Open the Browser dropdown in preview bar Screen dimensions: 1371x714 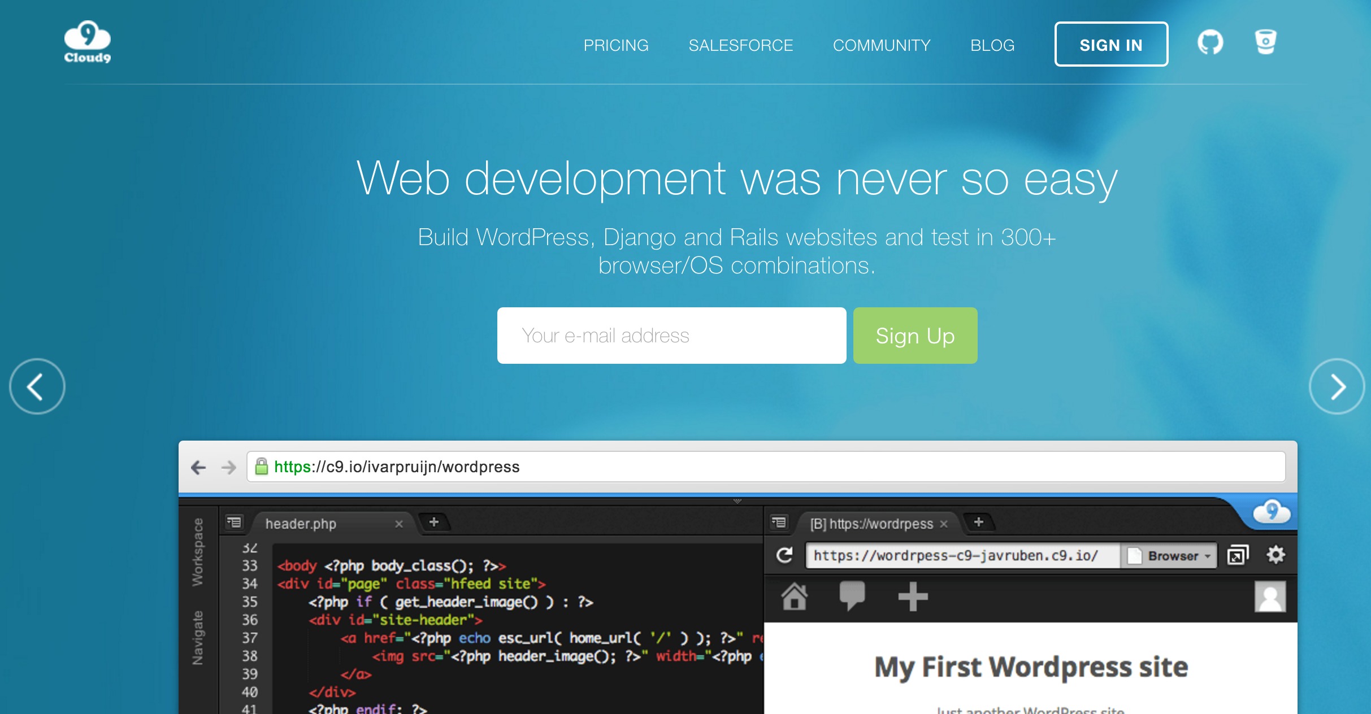1170,556
